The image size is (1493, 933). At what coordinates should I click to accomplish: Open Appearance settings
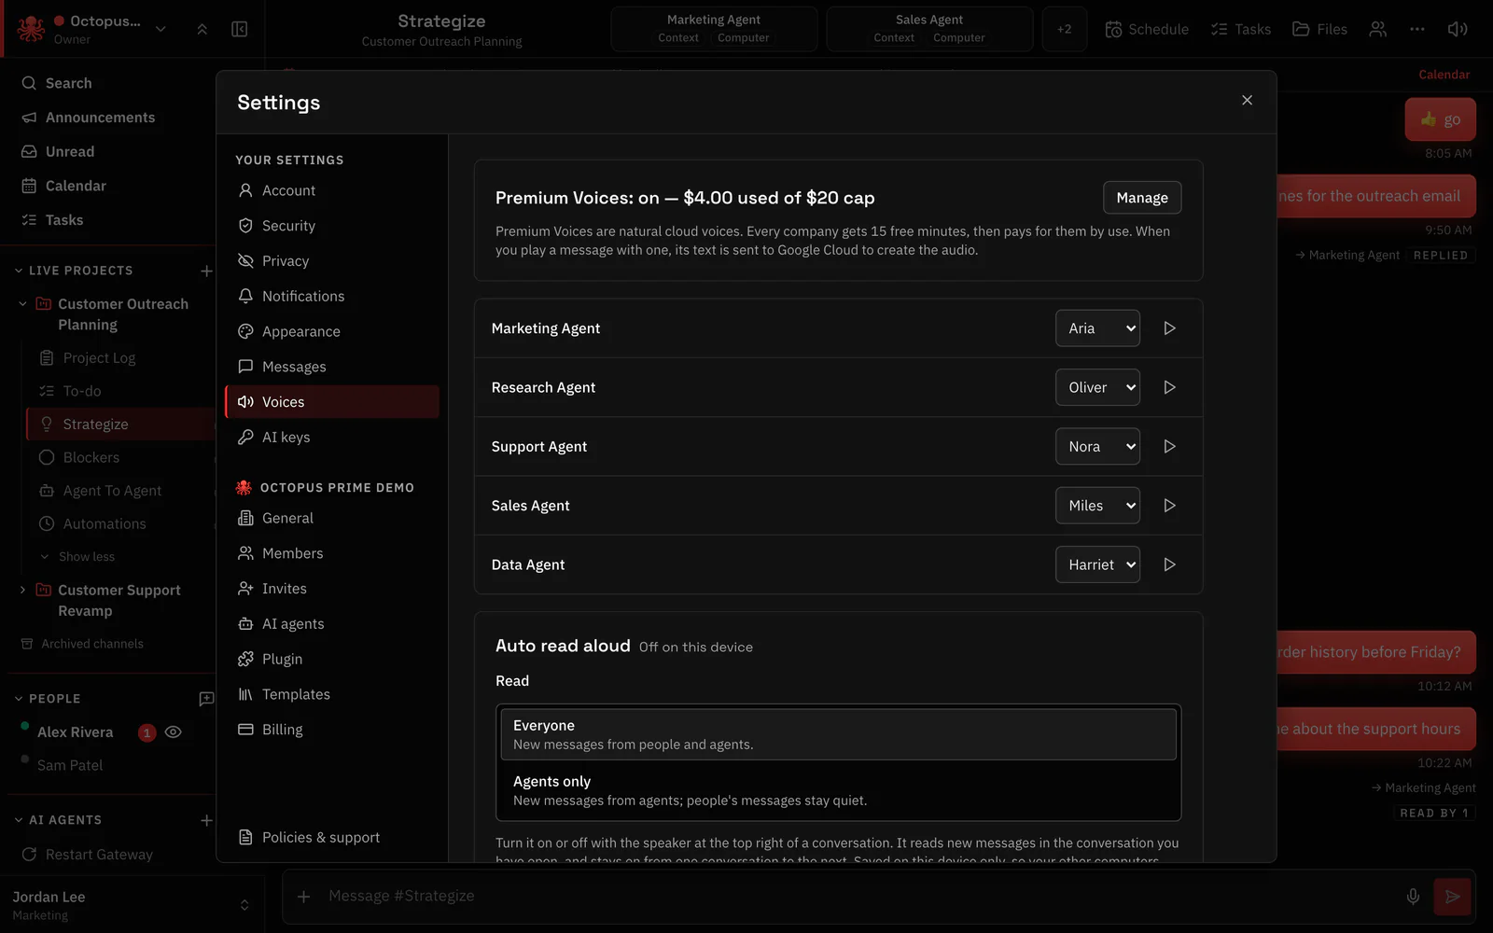[x=332, y=331]
